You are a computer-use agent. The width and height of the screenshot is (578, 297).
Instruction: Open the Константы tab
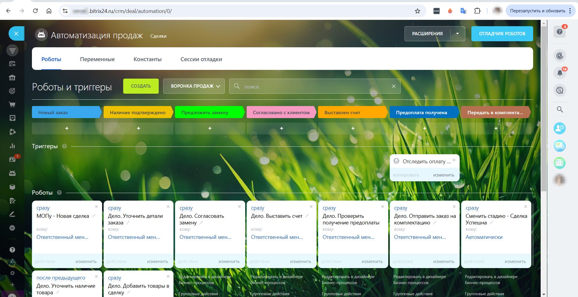pyautogui.click(x=148, y=59)
